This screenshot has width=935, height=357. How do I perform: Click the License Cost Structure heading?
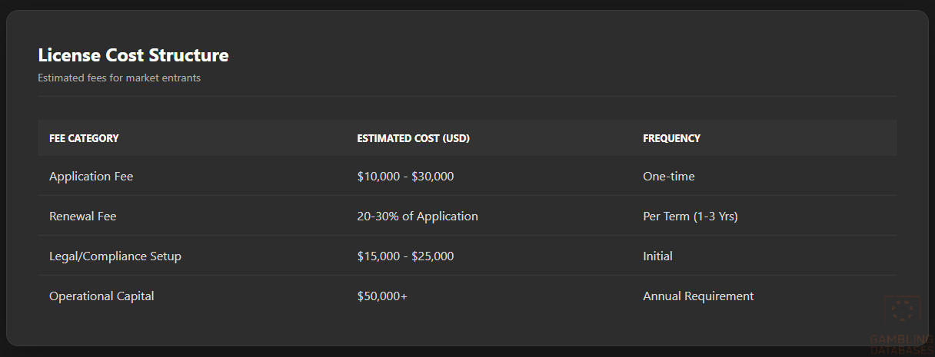pos(133,55)
